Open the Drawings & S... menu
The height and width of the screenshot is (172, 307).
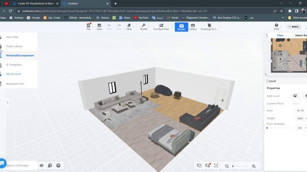click(209, 27)
